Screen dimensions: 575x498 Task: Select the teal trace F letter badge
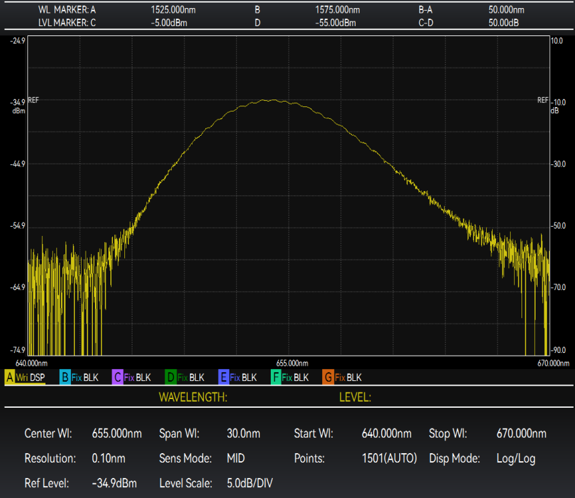(x=275, y=378)
